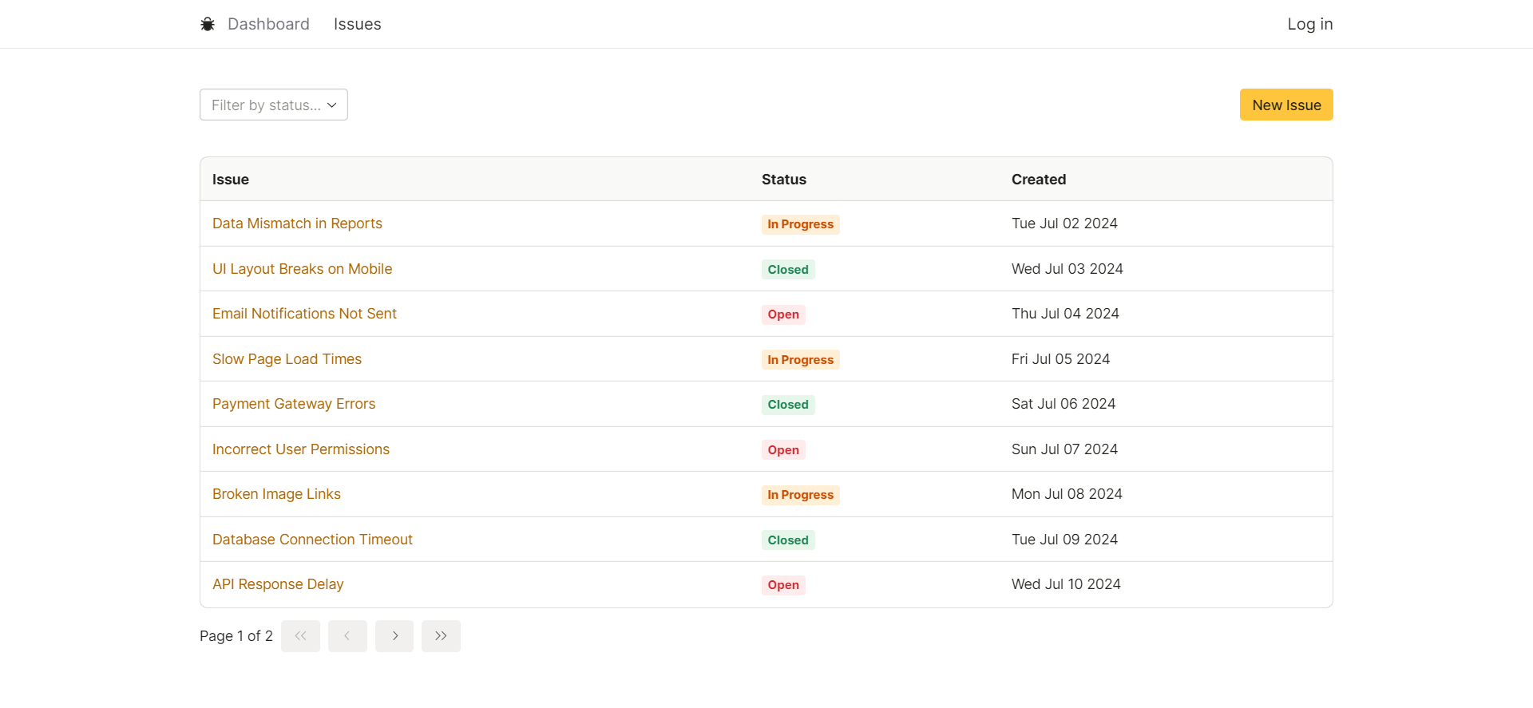Image resolution: width=1533 pixels, height=708 pixels.
Task: Open the Dashboard nav item
Action: (x=268, y=24)
